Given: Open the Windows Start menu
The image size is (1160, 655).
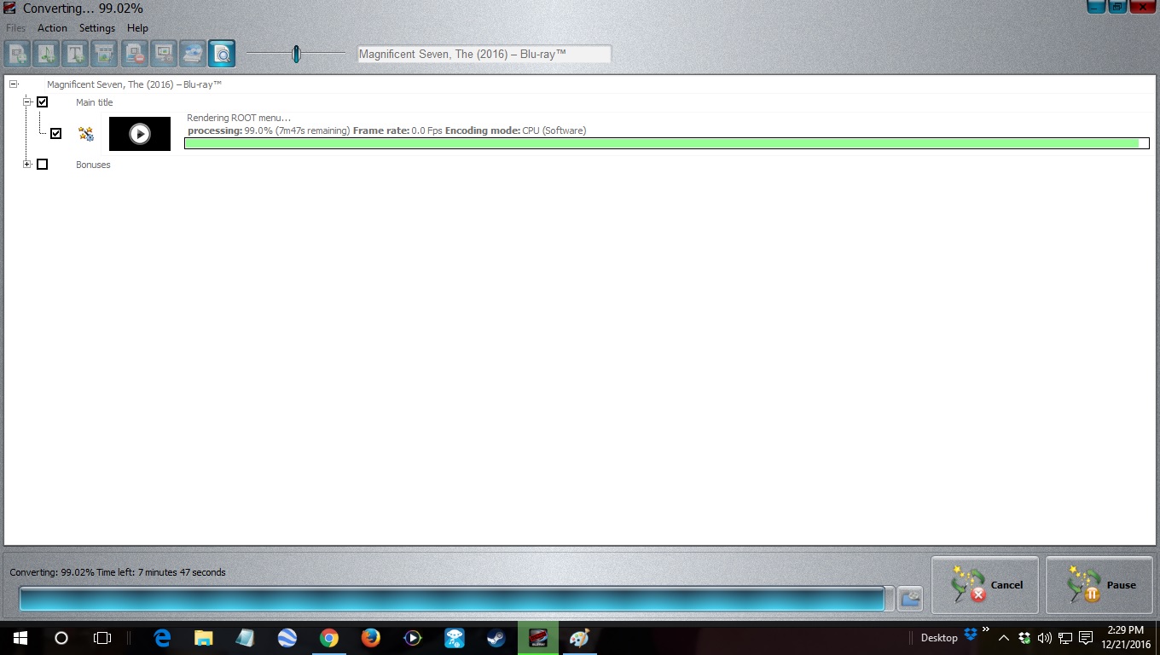Looking at the screenshot, I should click(20, 638).
